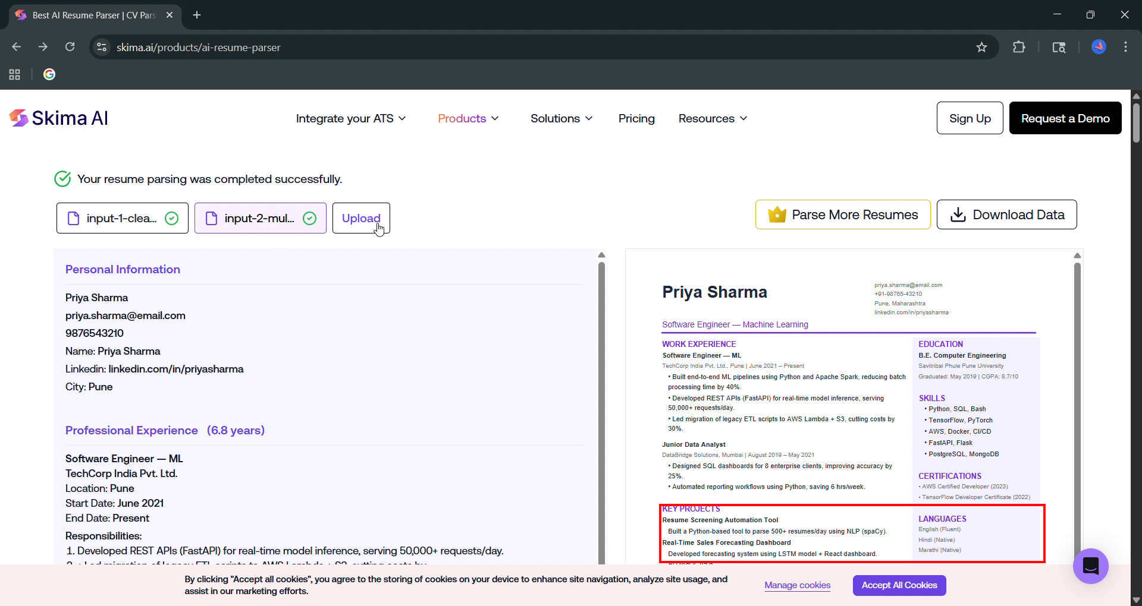
Task: Accept All Cookies
Action: click(899, 585)
